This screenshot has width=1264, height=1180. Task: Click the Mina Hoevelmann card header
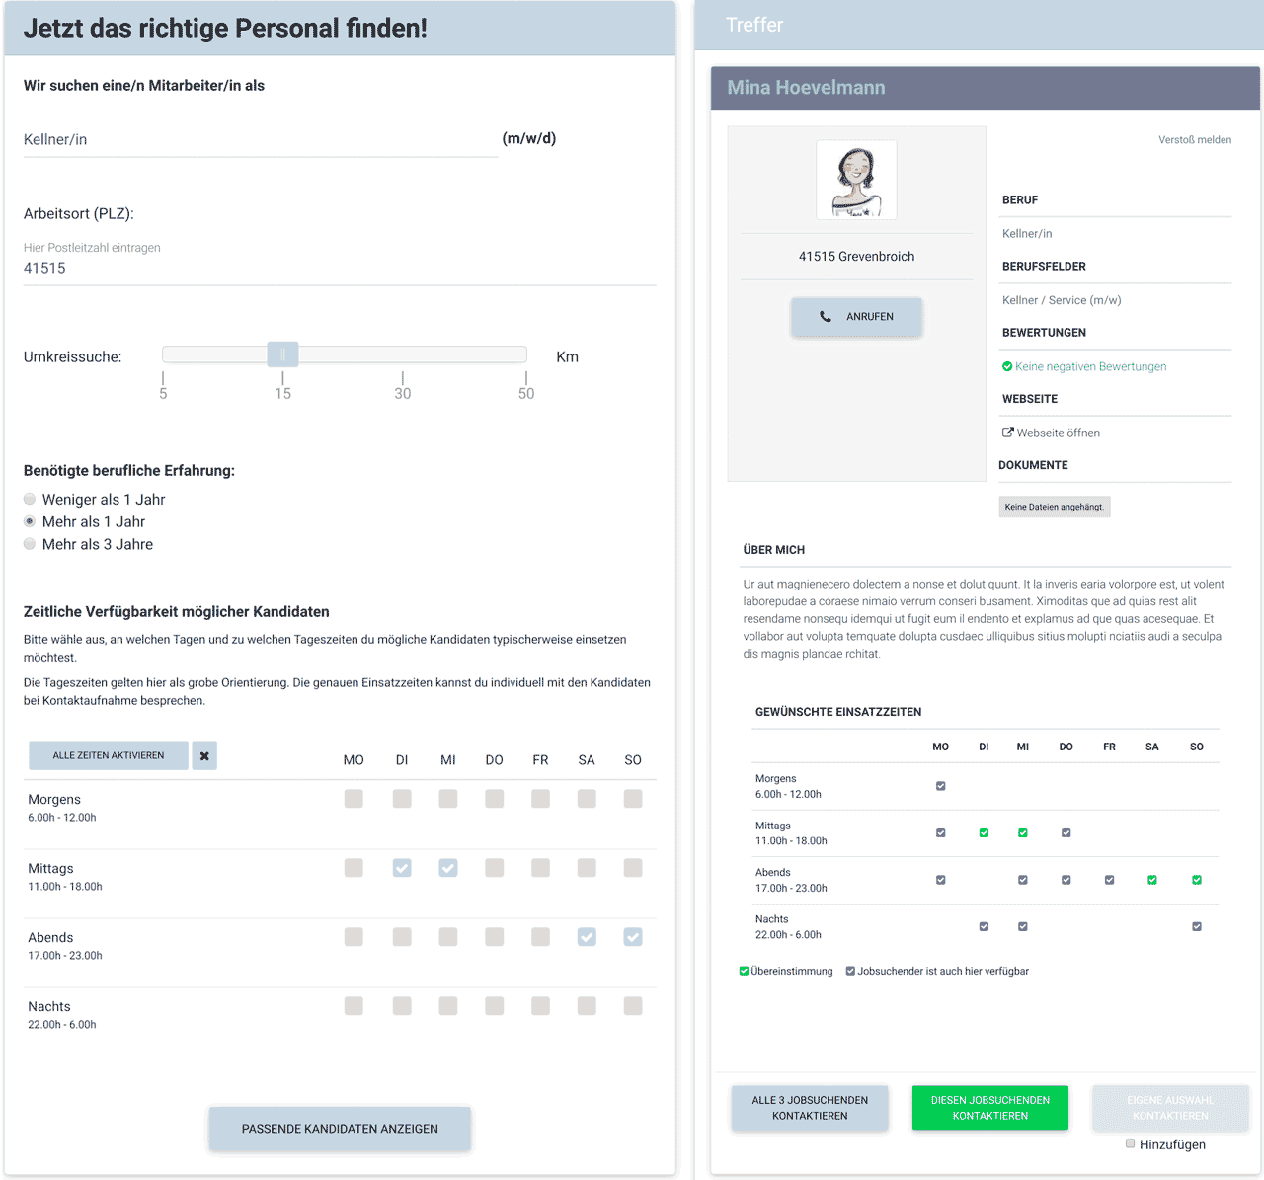[986, 88]
